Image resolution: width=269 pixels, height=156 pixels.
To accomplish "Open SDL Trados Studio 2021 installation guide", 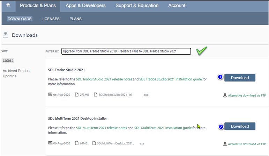I will tap(170, 79).
